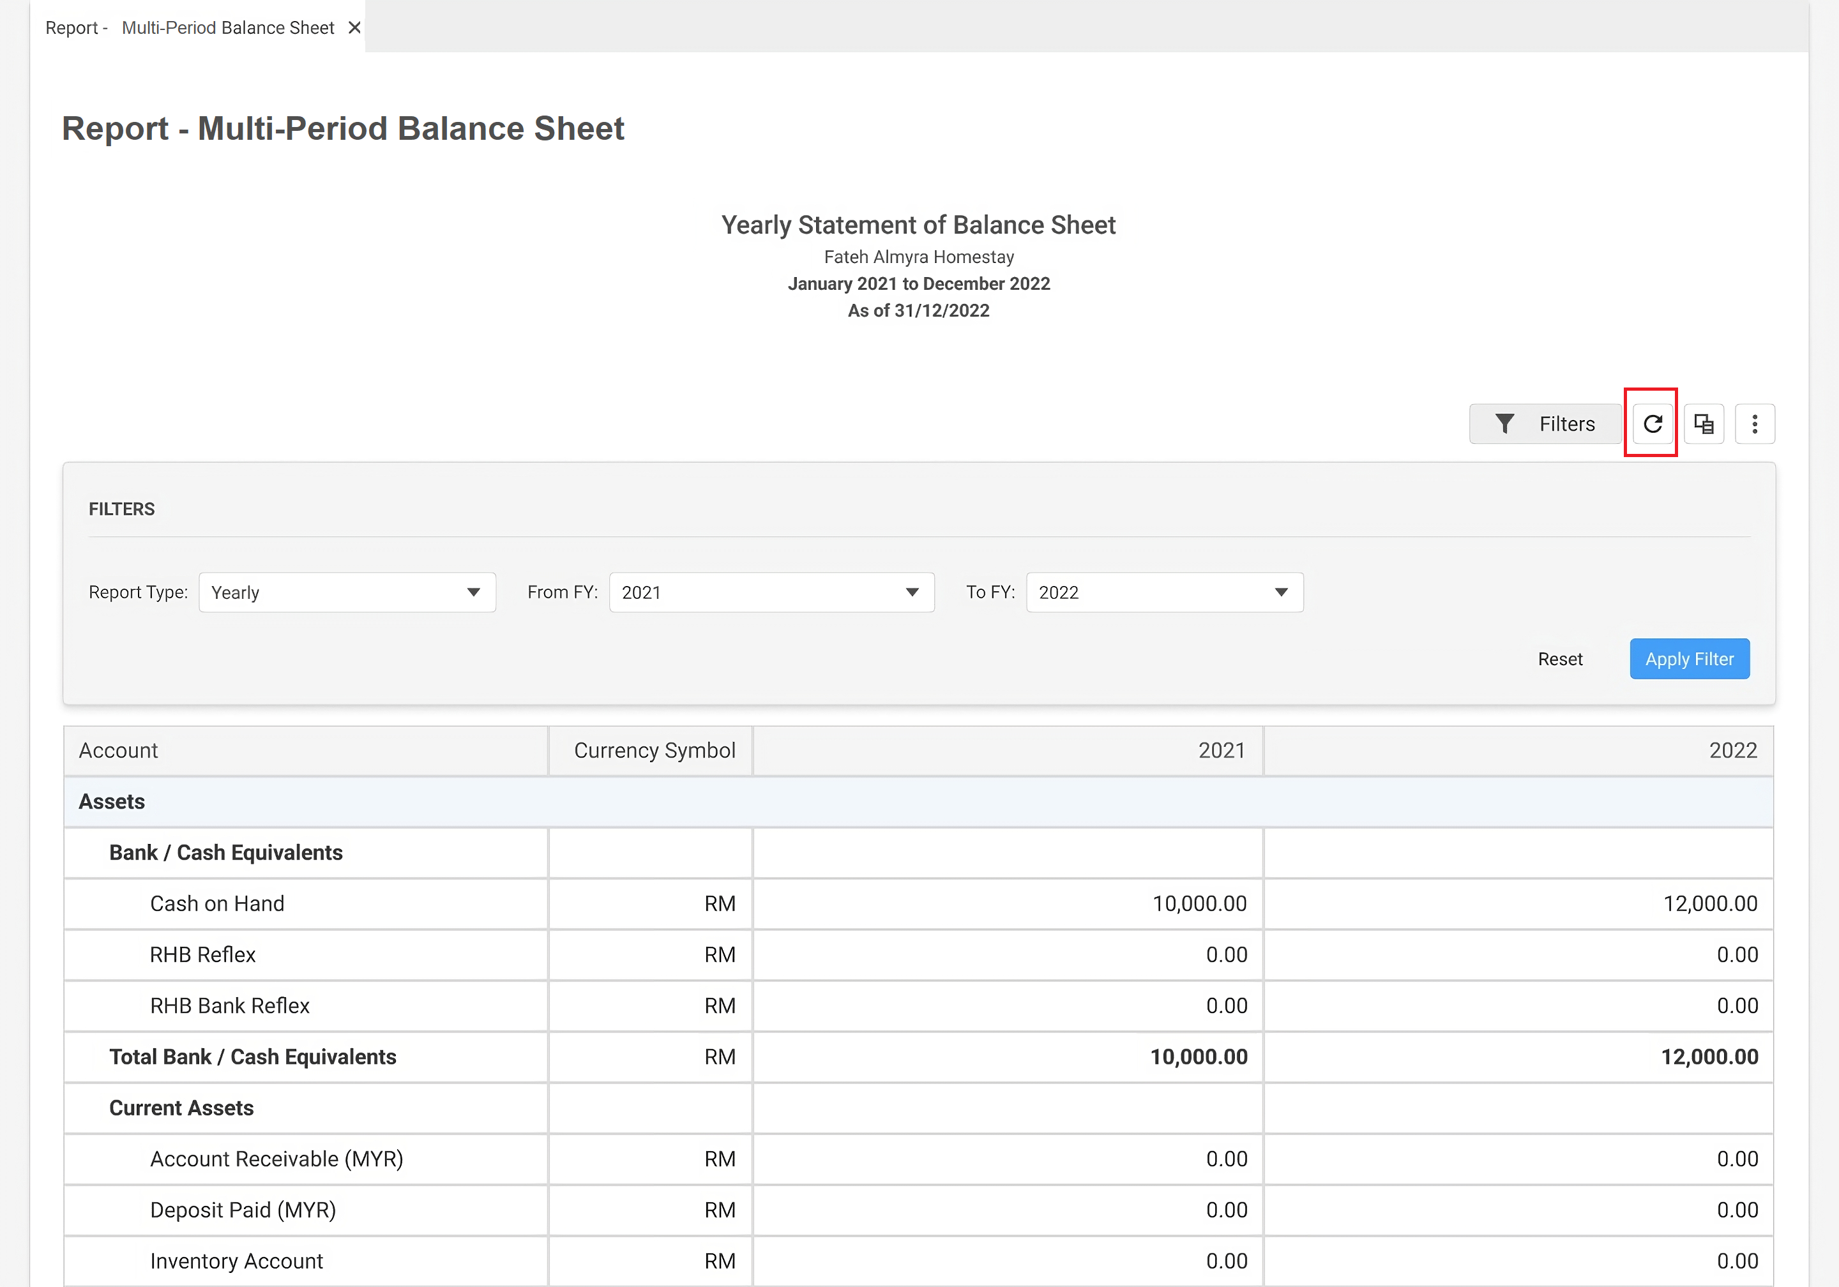
Task: Click the Deposit Paid (MYR) account
Action: point(243,1210)
